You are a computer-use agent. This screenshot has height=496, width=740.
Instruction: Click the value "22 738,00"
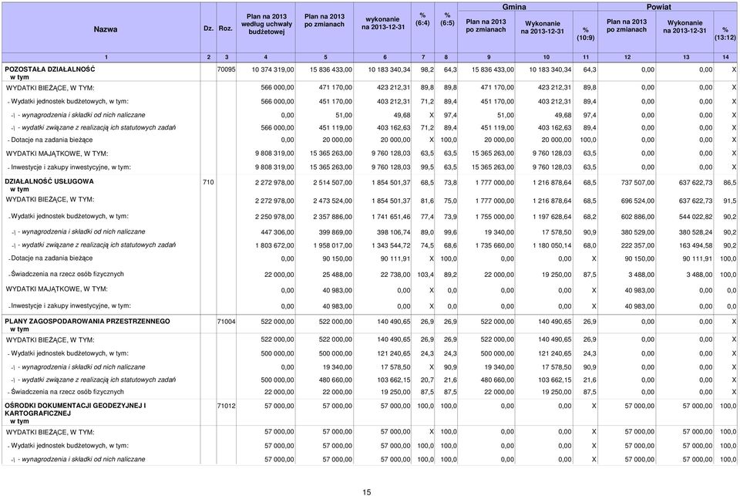click(x=395, y=275)
